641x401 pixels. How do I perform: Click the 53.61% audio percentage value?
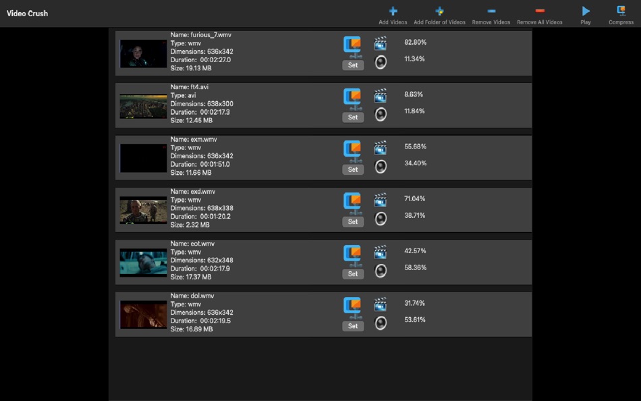tap(415, 319)
